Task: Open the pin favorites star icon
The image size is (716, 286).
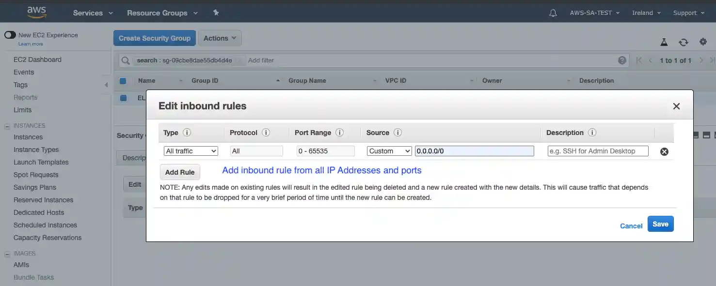Action: 216,13
